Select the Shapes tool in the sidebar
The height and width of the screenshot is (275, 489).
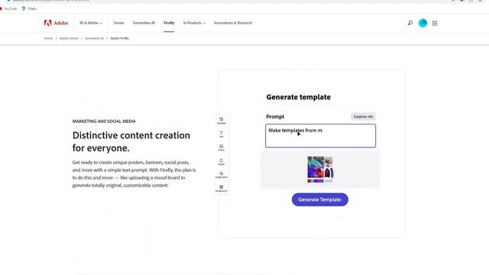(x=221, y=162)
